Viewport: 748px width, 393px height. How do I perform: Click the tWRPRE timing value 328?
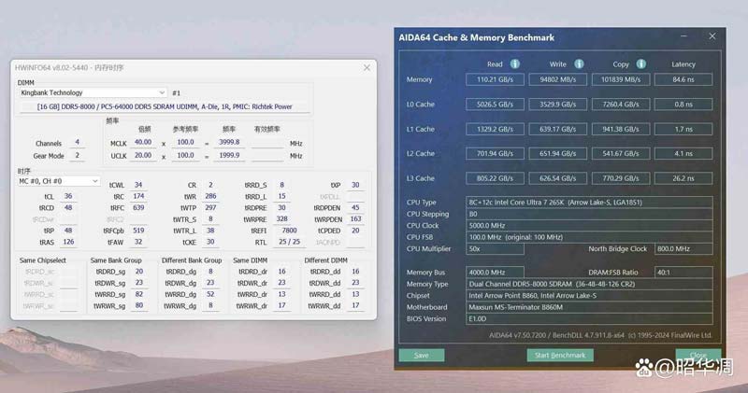pyautogui.click(x=282, y=219)
